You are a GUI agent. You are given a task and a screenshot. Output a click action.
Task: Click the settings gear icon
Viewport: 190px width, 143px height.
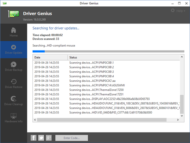click(x=173, y=10)
